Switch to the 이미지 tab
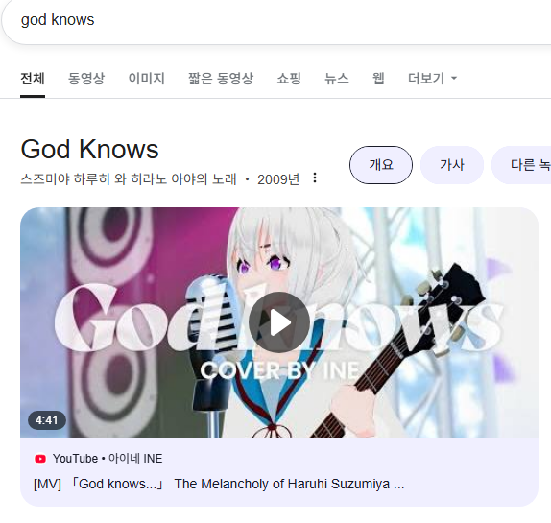Screen dimensions: 551x523 tap(146, 78)
